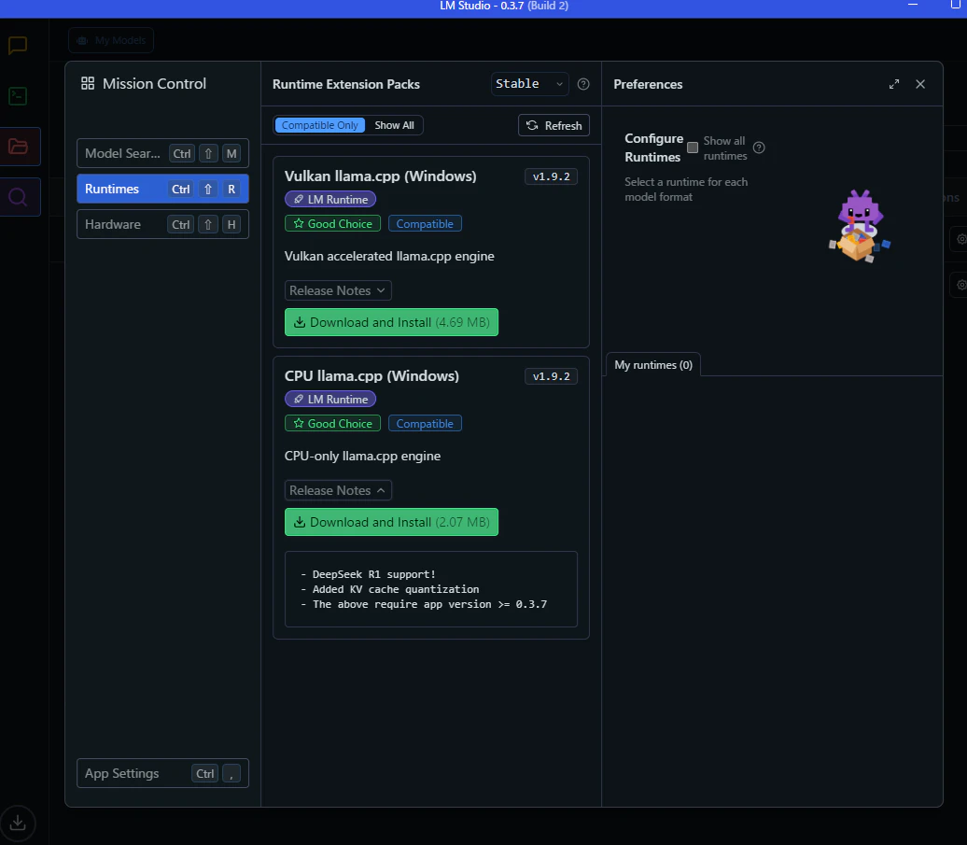Download and Install CPU llama.cpp (2.07 MB)

click(x=392, y=522)
